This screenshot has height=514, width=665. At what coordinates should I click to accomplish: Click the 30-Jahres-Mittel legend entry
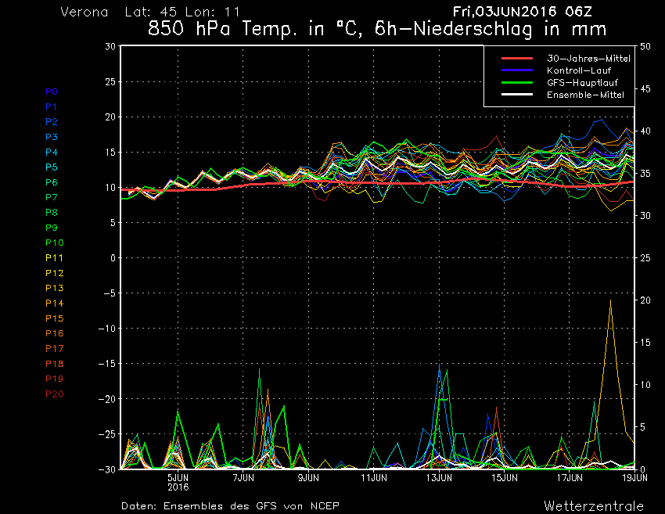588,59
